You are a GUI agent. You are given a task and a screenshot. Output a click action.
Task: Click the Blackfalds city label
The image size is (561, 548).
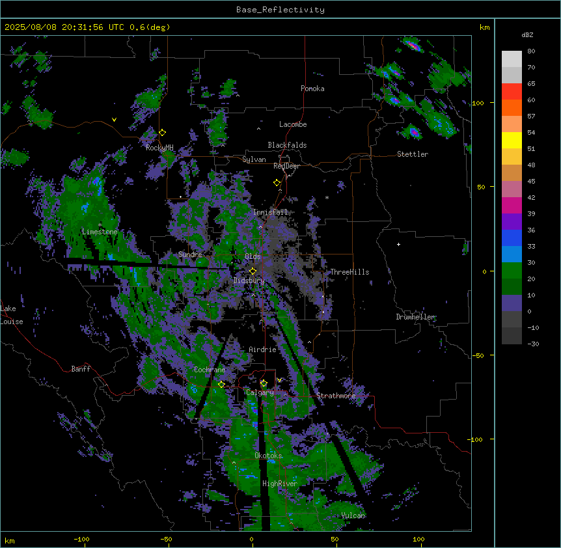(x=287, y=145)
